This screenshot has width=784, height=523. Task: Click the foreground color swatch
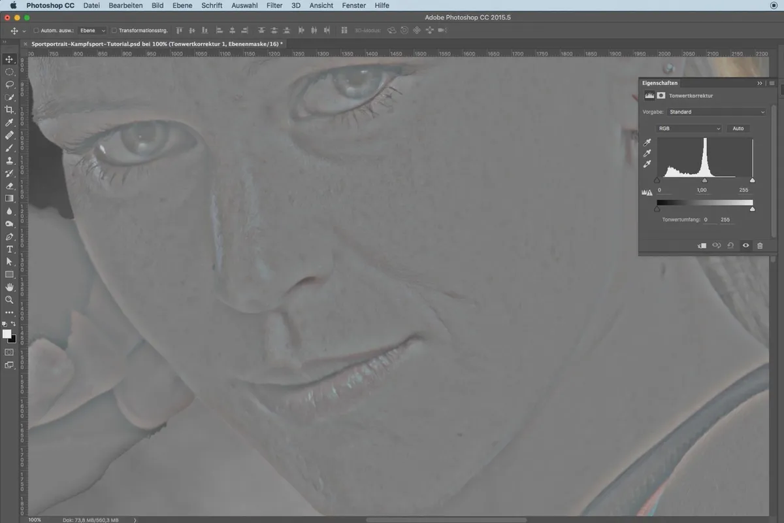click(x=7, y=334)
